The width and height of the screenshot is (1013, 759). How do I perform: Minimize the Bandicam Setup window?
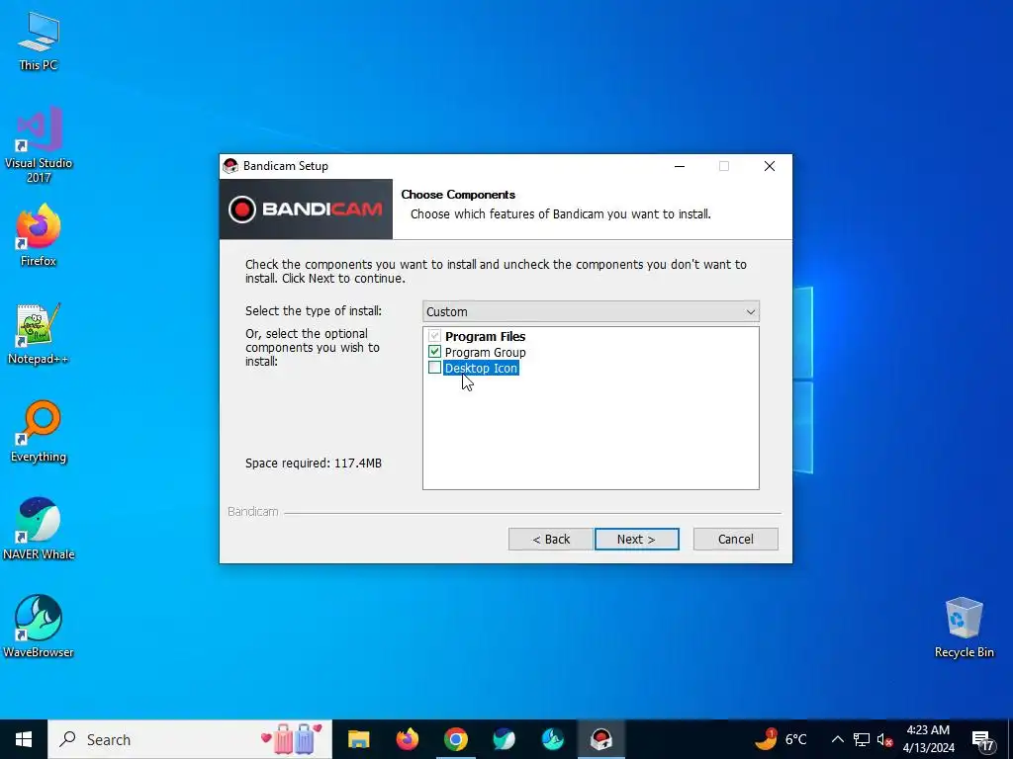pyautogui.click(x=680, y=166)
